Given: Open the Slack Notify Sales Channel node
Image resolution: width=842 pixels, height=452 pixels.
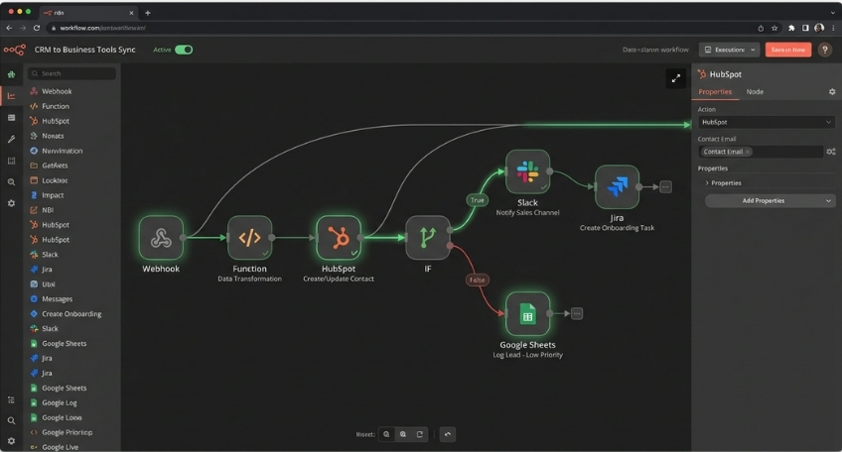Looking at the screenshot, I should tap(527, 172).
